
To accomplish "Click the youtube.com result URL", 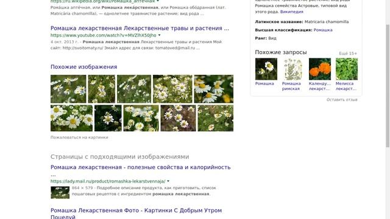I will tap(104, 35).
